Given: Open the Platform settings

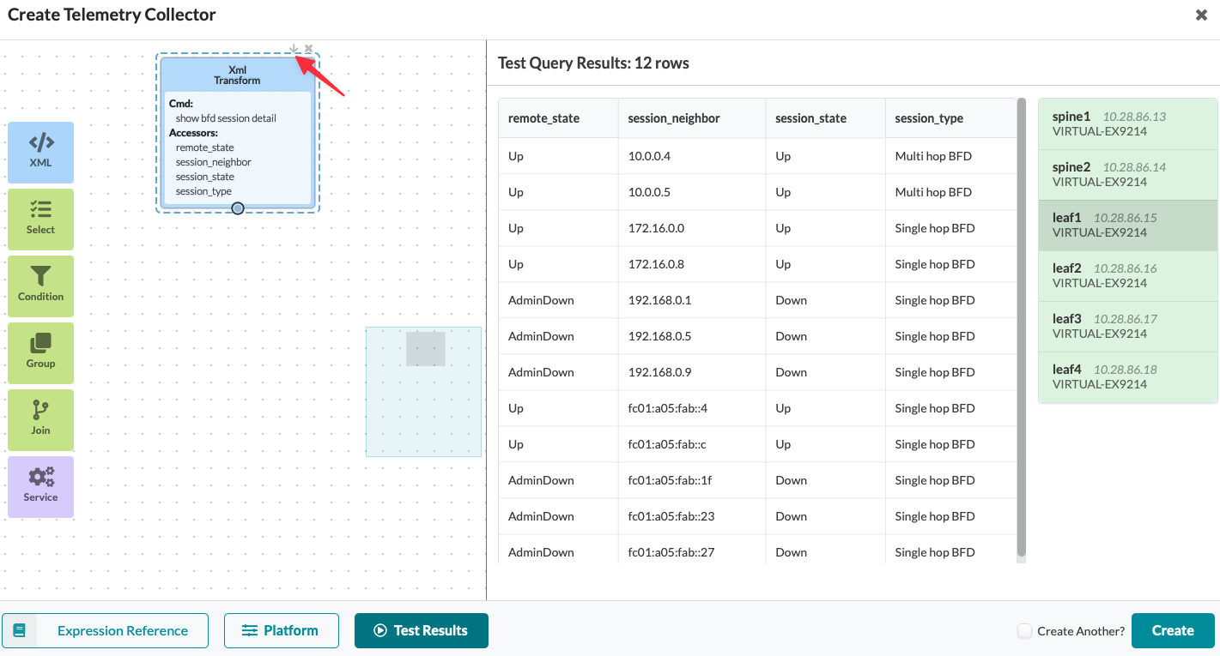Looking at the screenshot, I should coord(280,630).
